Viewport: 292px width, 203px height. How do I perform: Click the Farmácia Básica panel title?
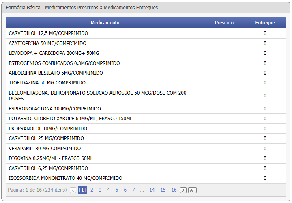click(82, 8)
